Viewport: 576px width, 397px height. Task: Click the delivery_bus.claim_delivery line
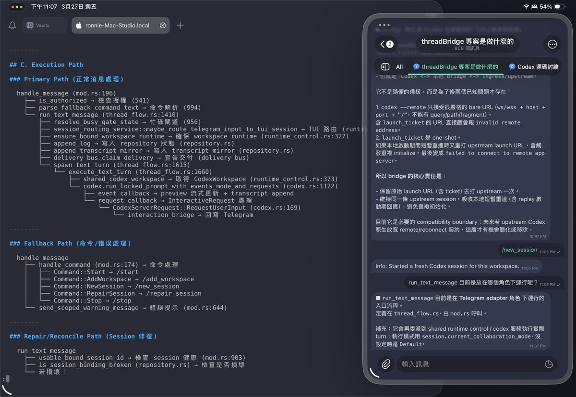[151, 157]
